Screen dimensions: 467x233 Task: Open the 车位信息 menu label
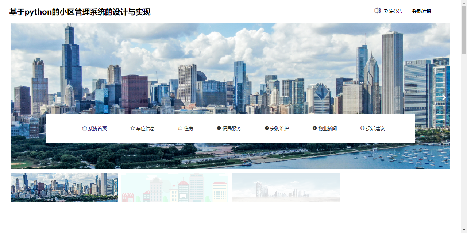(145, 128)
